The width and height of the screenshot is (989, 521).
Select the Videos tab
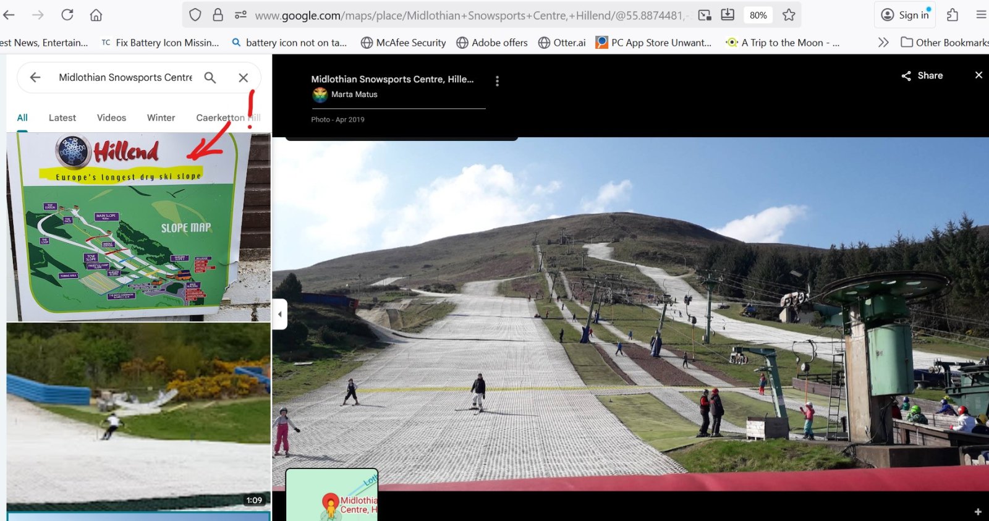(x=111, y=117)
